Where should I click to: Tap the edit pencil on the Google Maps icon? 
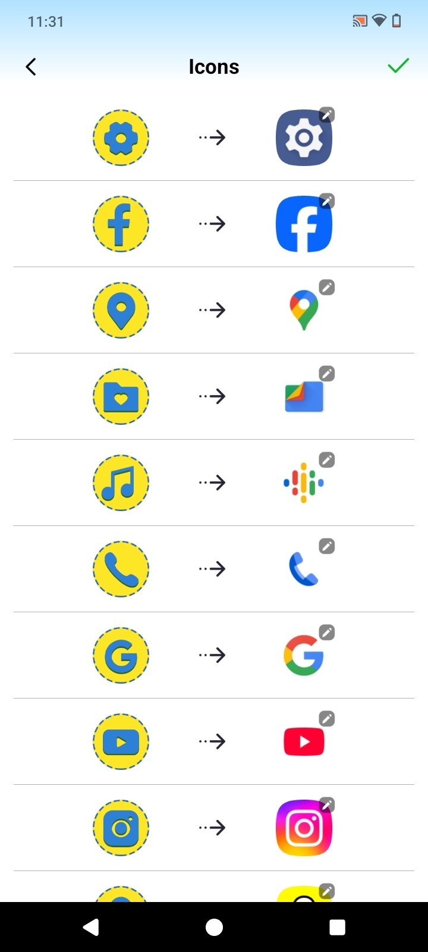click(326, 287)
